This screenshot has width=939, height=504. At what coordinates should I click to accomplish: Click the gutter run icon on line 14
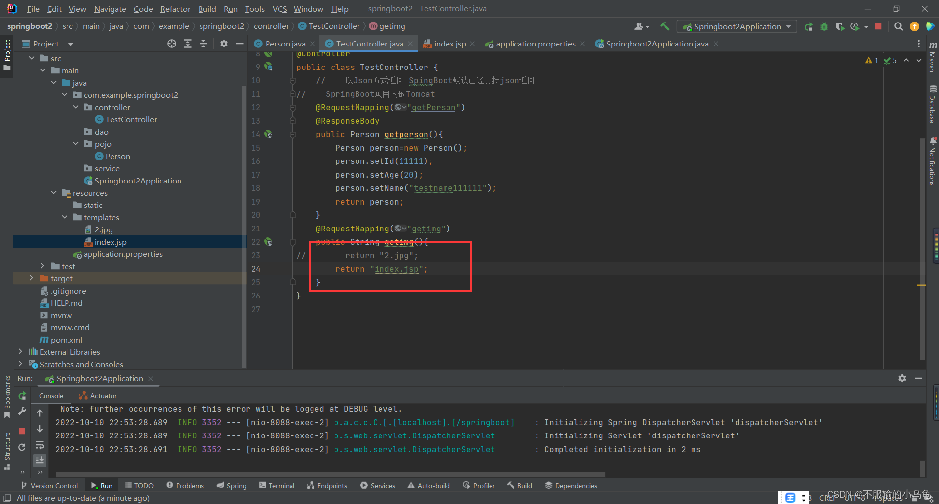click(268, 134)
